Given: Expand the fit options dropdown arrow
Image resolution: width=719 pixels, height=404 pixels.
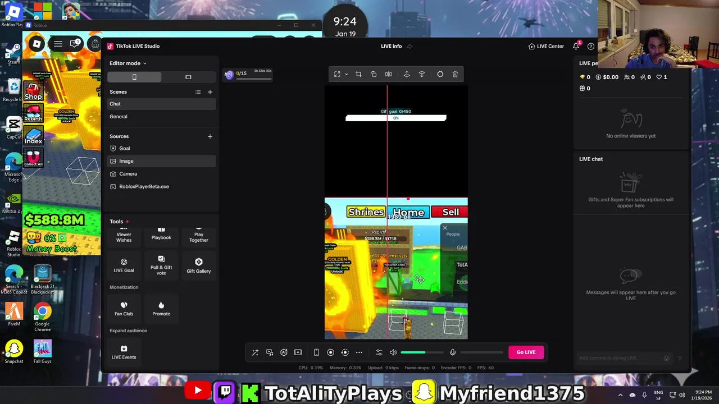Looking at the screenshot, I should (347, 74).
